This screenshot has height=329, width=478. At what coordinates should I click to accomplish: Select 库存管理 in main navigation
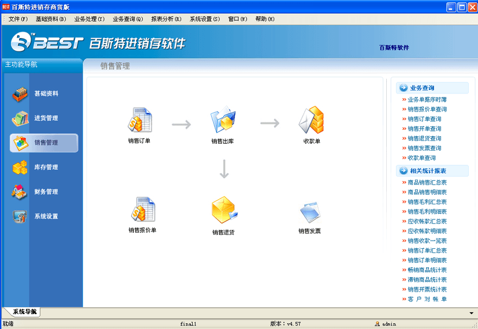point(44,167)
